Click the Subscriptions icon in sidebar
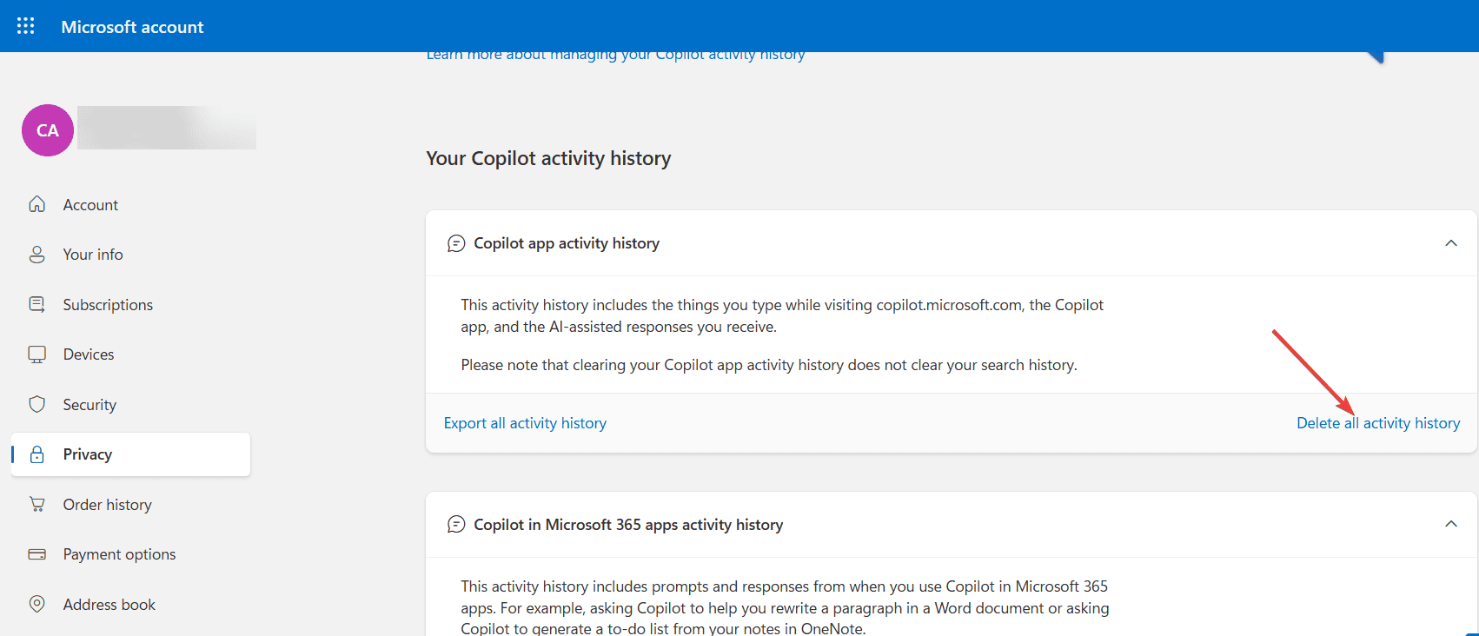 click(x=36, y=304)
